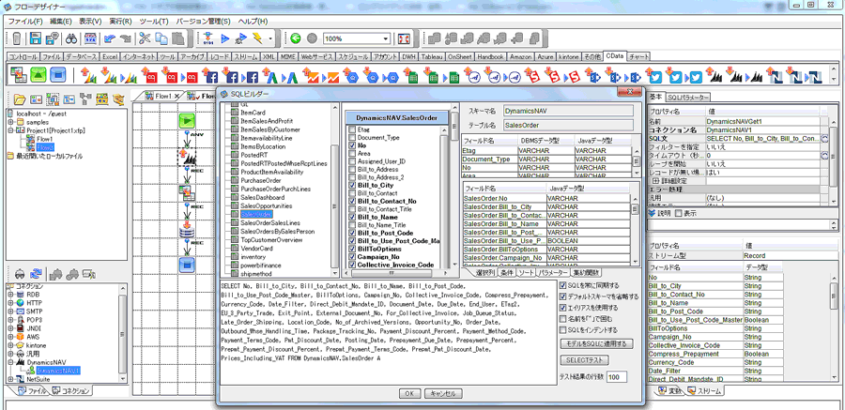This screenshot has width=845, height=410.
Task: Select Flow1 in the project tree
Action: point(45,139)
